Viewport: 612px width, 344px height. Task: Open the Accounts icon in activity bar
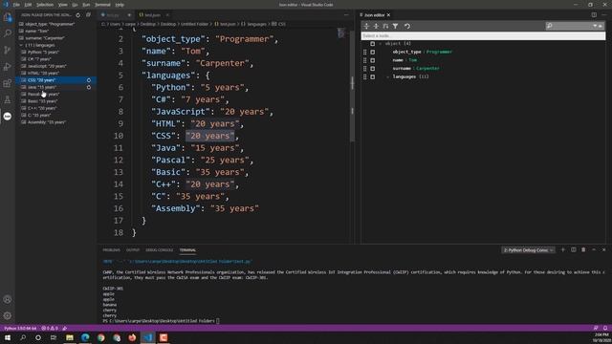point(8,299)
